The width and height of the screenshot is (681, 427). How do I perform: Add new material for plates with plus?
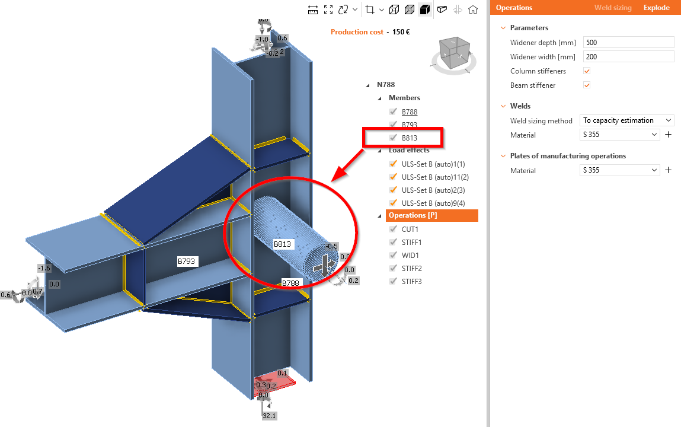[669, 170]
